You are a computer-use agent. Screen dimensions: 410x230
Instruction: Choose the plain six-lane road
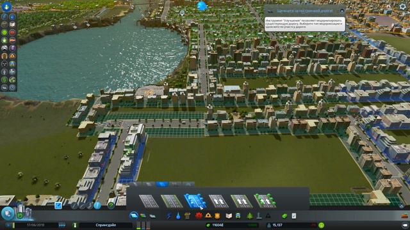149,201
